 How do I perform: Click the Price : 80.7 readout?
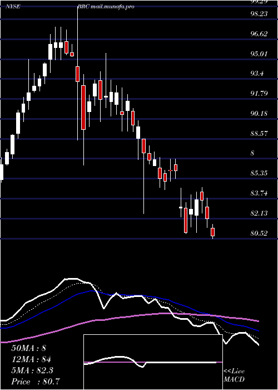coord(36,382)
